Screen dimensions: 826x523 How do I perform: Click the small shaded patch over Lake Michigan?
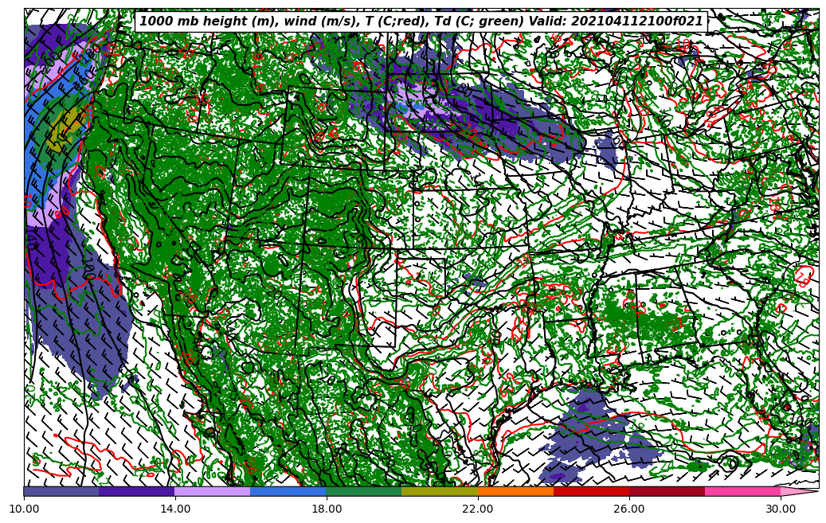(607, 150)
